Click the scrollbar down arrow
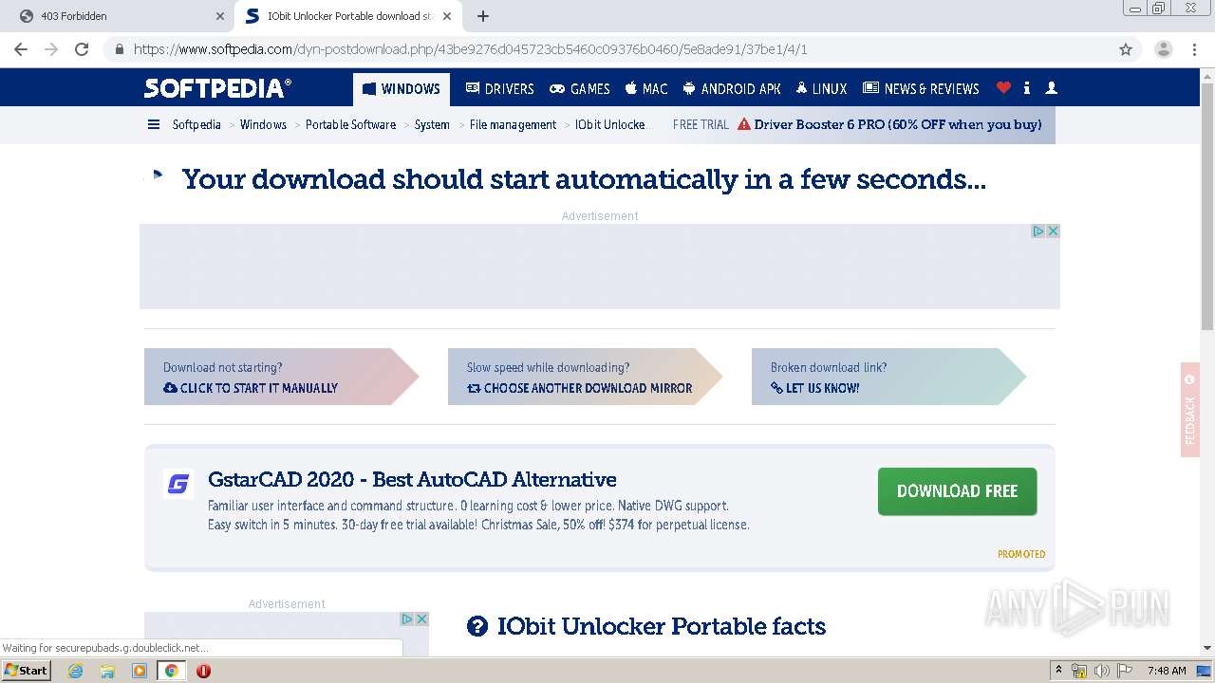 1207,648
